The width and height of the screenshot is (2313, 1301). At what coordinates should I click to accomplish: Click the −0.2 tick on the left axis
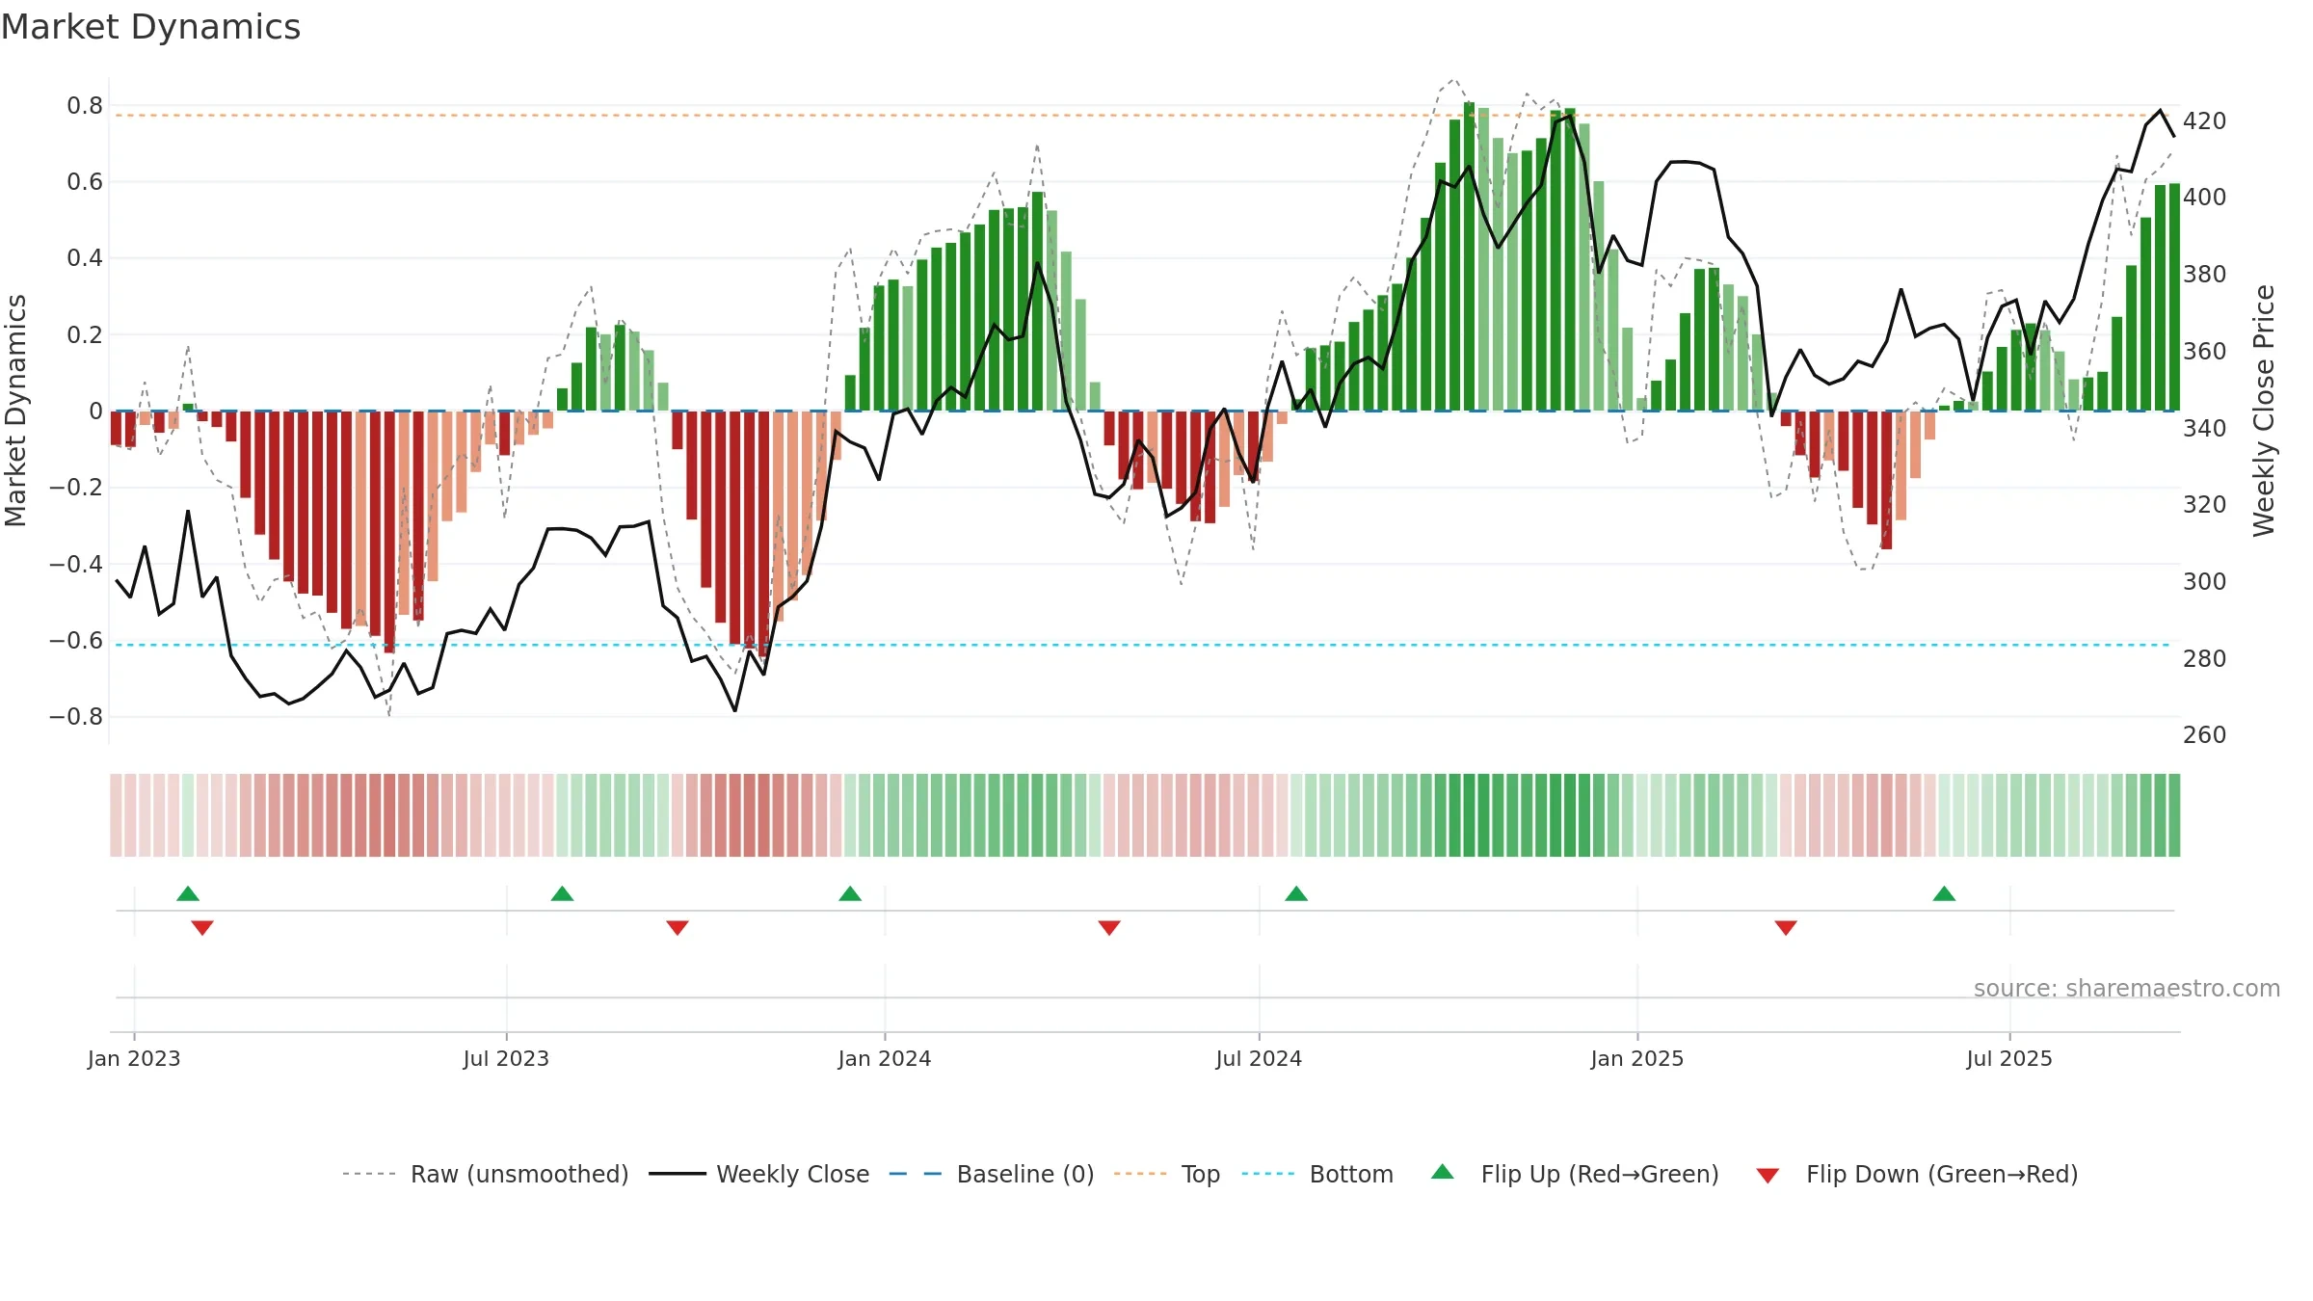tap(76, 487)
